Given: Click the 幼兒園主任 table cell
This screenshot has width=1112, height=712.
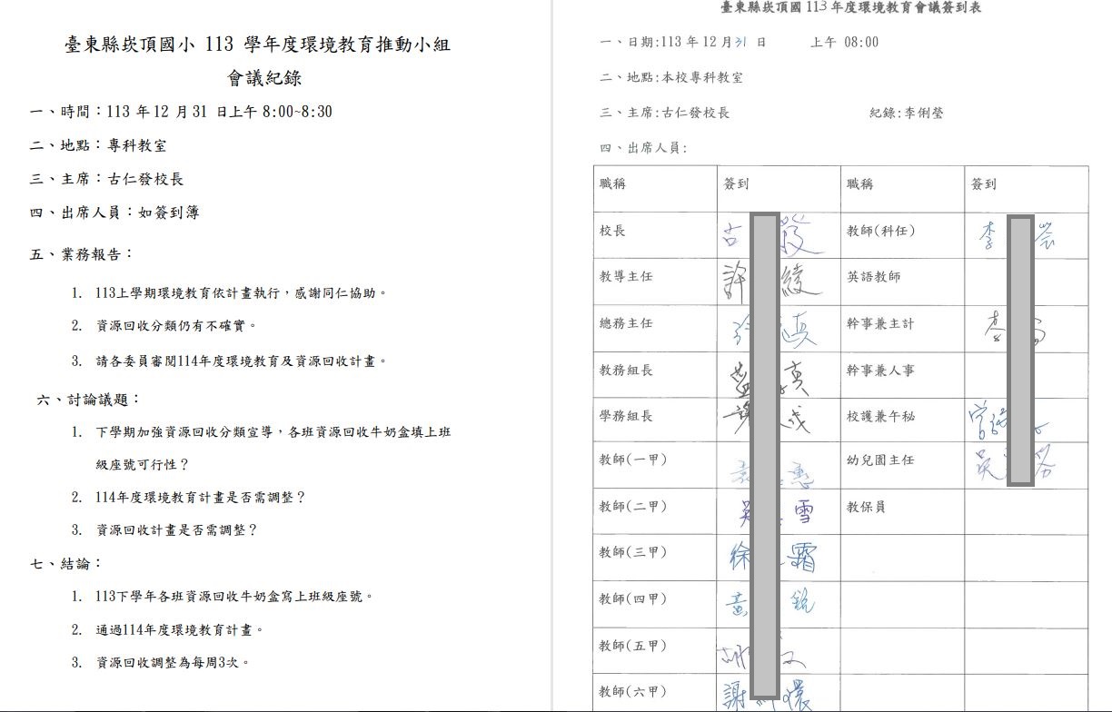Looking at the screenshot, I should pyautogui.click(x=879, y=460).
